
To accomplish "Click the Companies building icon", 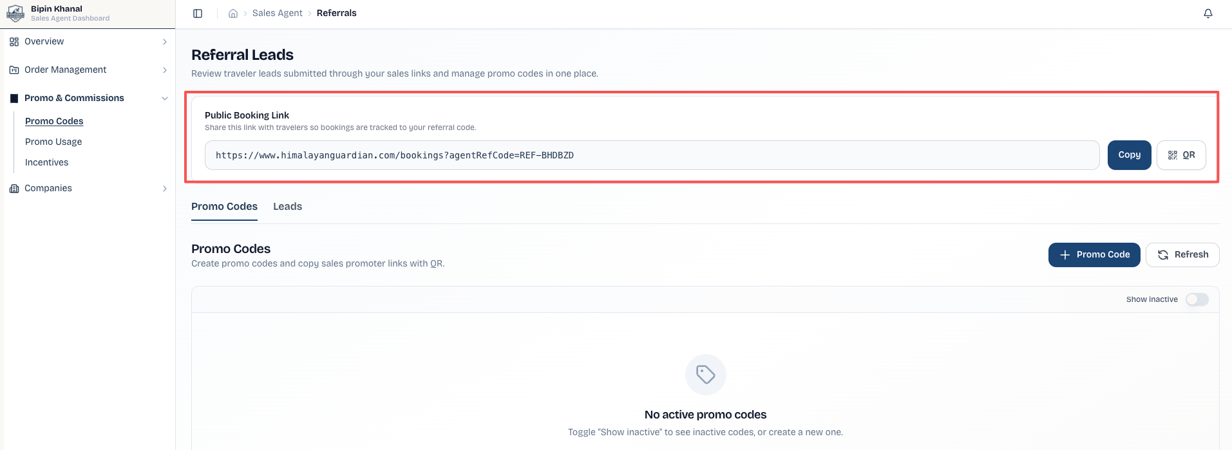I will tap(14, 189).
